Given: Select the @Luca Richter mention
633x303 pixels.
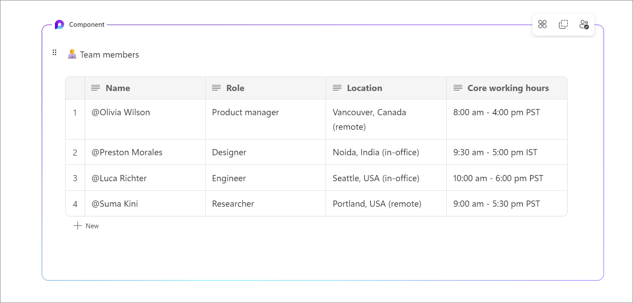Looking at the screenshot, I should (119, 178).
